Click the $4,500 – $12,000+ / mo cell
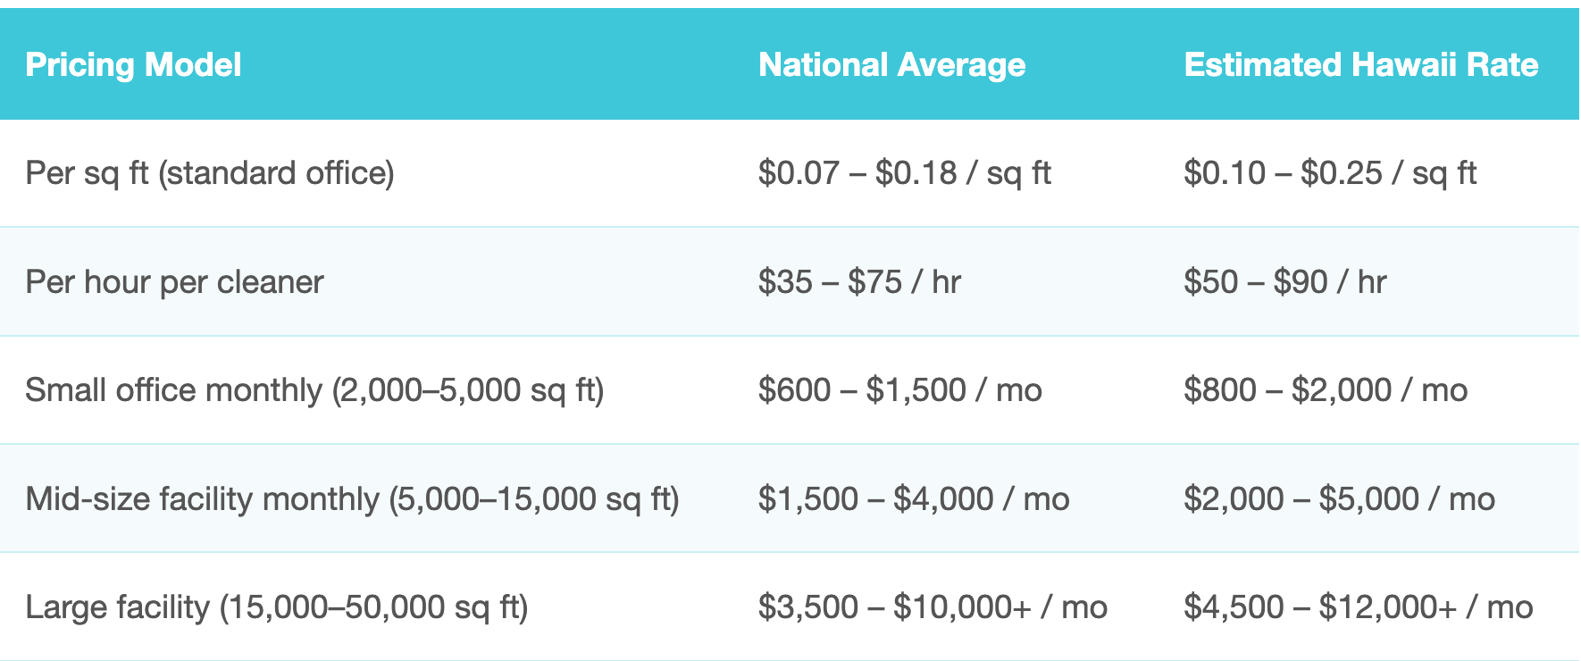This screenshot has width=1581, height=661. pos(1358,607)
